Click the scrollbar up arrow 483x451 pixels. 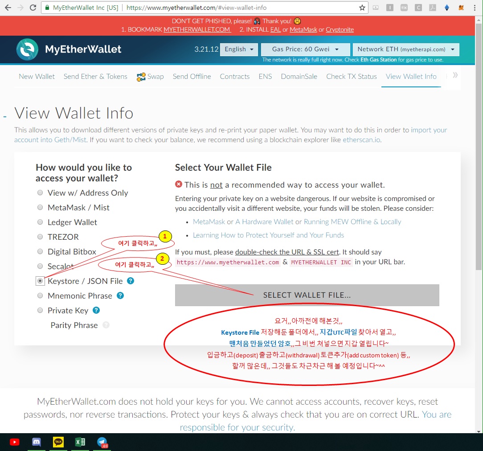tap(479, 20)
